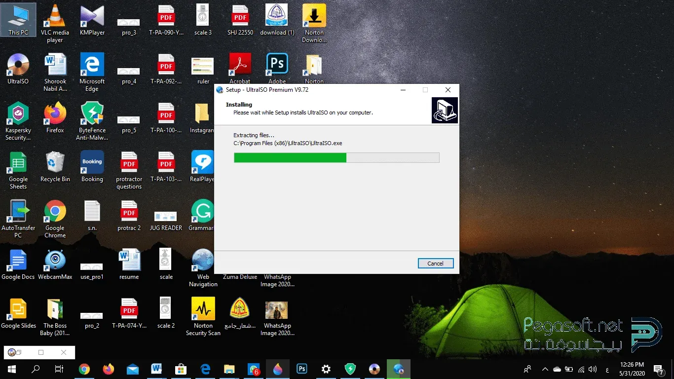Open ByteFence Anti-Malware shortcut
The height and width of the screenshot is (379, 674).
(92, 121)
